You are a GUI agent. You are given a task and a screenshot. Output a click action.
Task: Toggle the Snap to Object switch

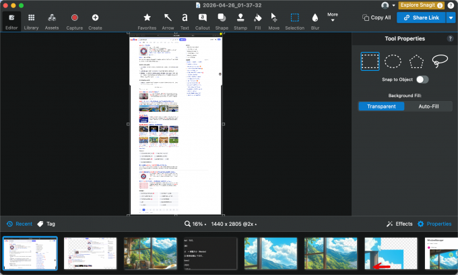click(422, 80)
